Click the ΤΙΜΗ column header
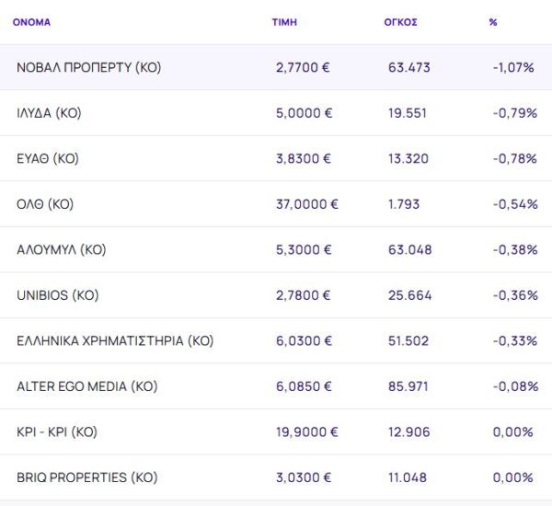The height and width of the screenshot is (506, 552). point(284,22)
